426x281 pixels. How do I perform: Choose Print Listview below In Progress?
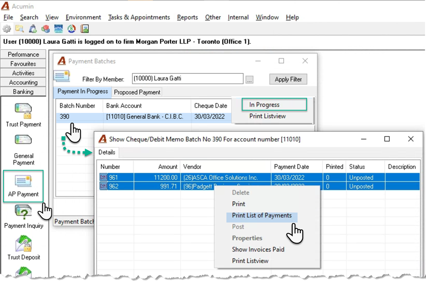click(267, 116)
